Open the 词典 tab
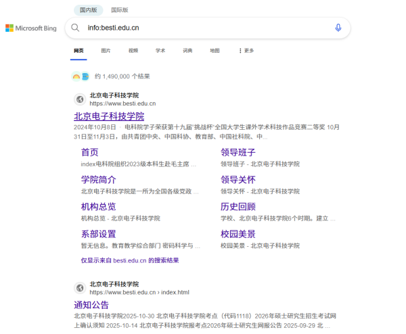This screenshot has height=334, width=406. (187, 51)
